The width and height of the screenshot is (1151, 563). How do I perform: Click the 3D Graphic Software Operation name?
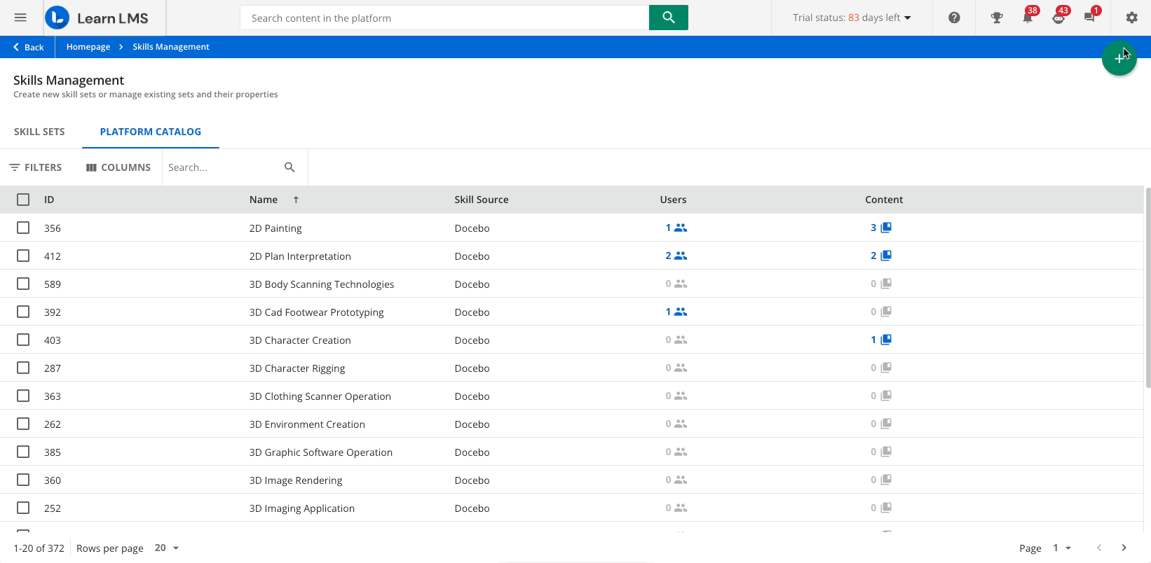[321, 452]
